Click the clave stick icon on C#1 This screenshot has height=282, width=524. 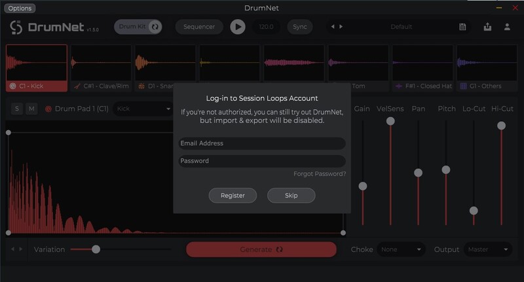(x=77, y=86)
